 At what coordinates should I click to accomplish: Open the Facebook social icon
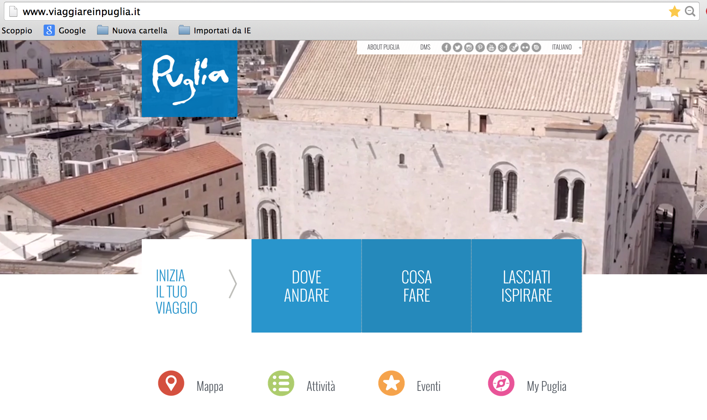(446, 47)
